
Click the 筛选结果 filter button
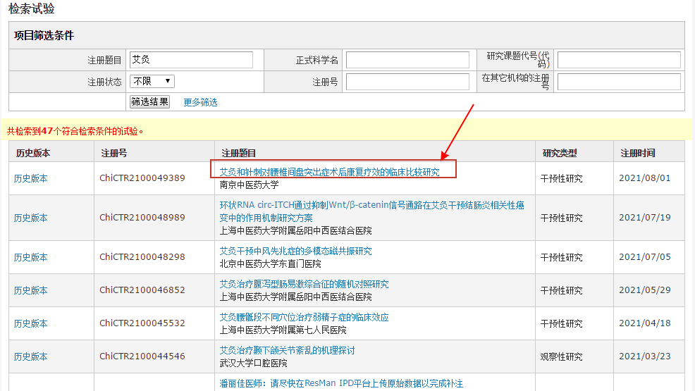point(150,102)
